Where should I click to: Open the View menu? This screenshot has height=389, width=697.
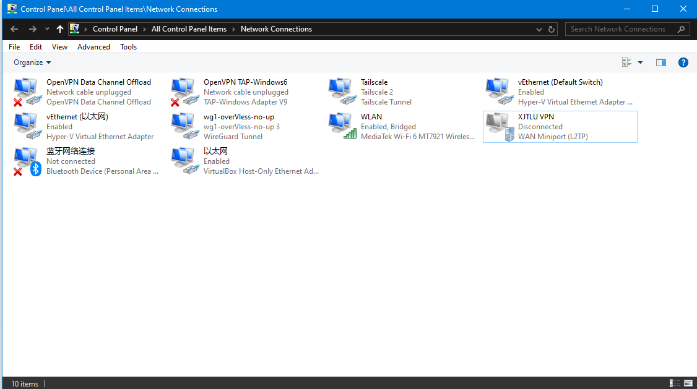[59, 46]
